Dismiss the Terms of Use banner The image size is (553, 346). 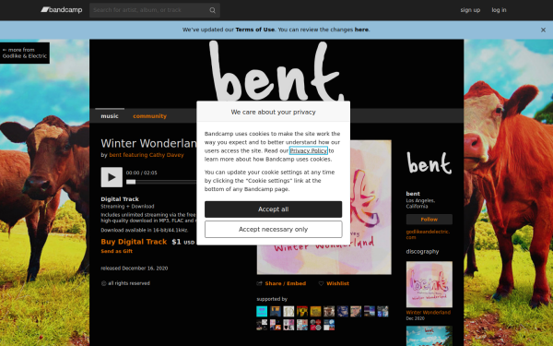(543, 30)
